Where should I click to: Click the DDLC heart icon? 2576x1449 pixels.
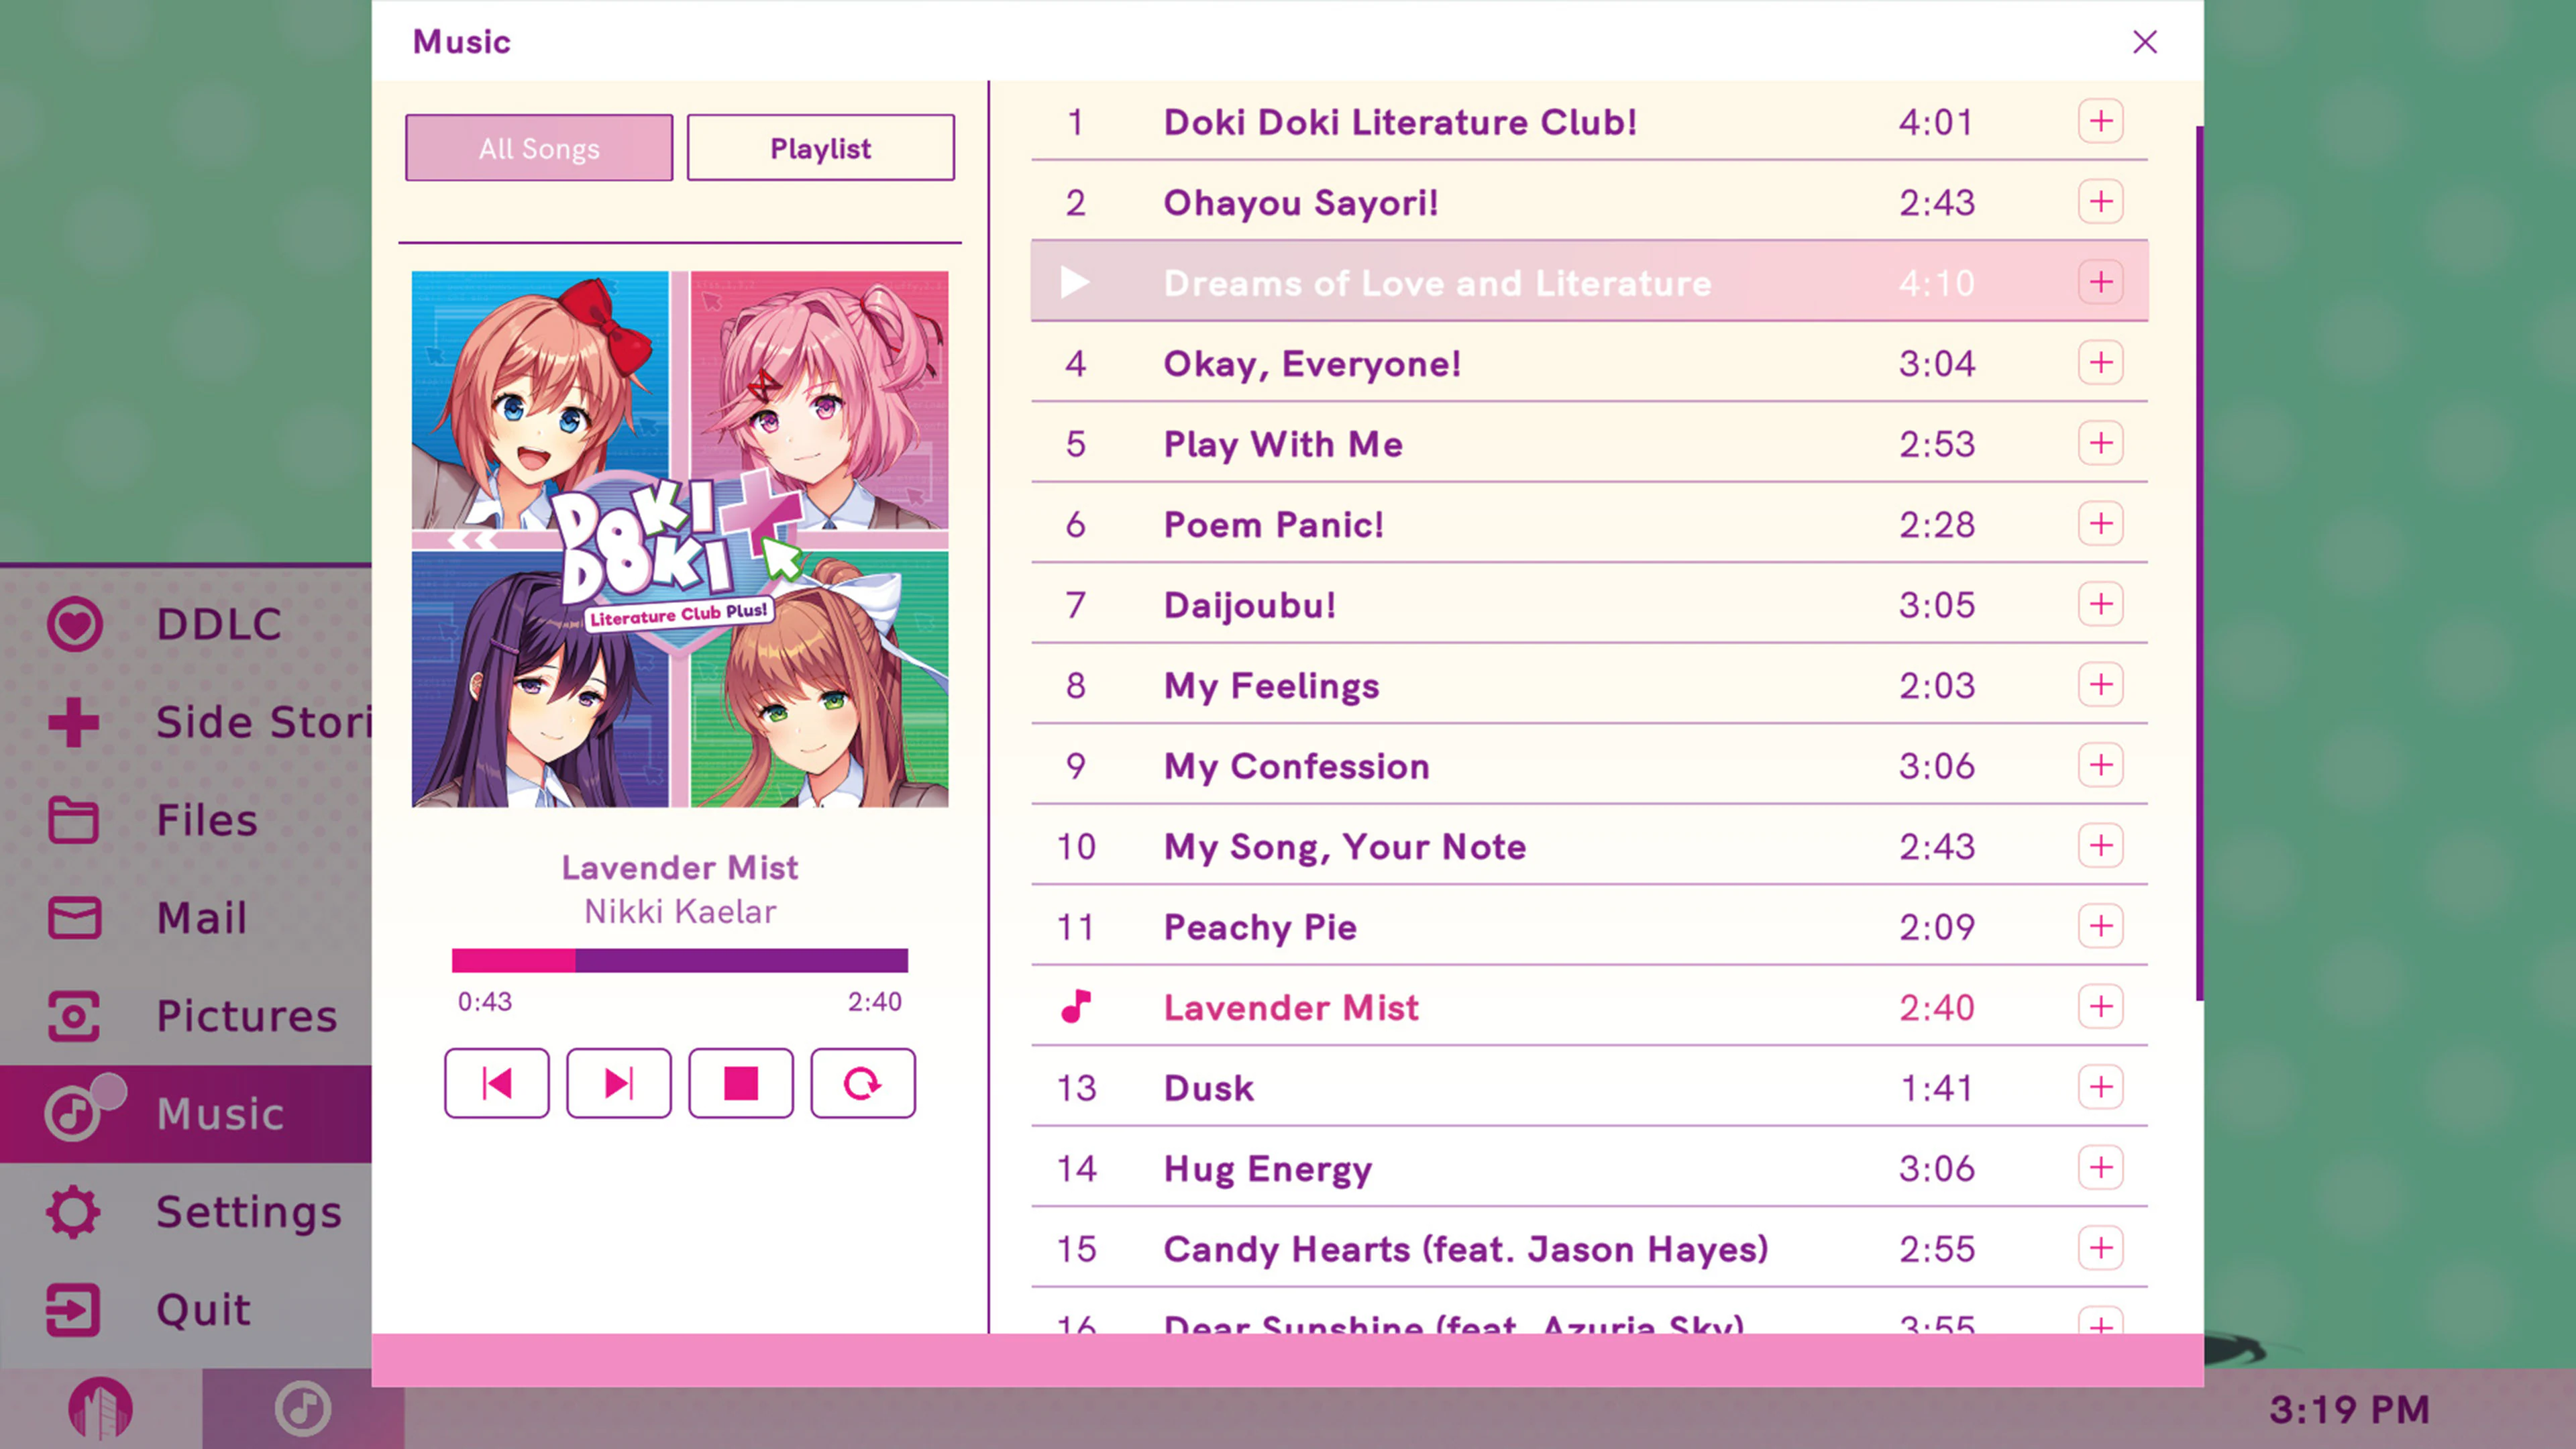click(75, 623)
